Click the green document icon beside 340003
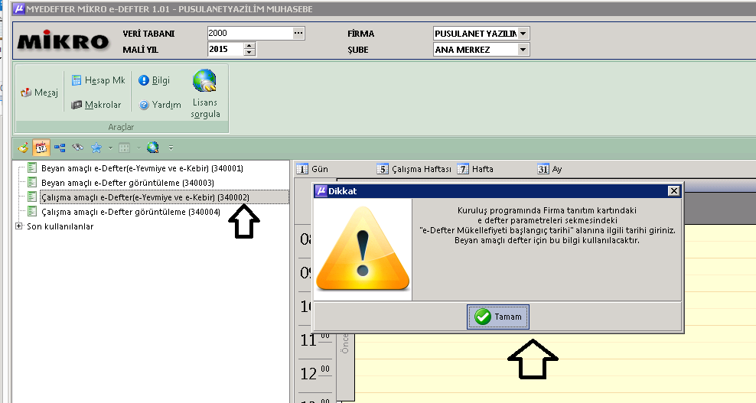Image resolution: width=756 pixels, height=403 pixels. tap(32, 182)
